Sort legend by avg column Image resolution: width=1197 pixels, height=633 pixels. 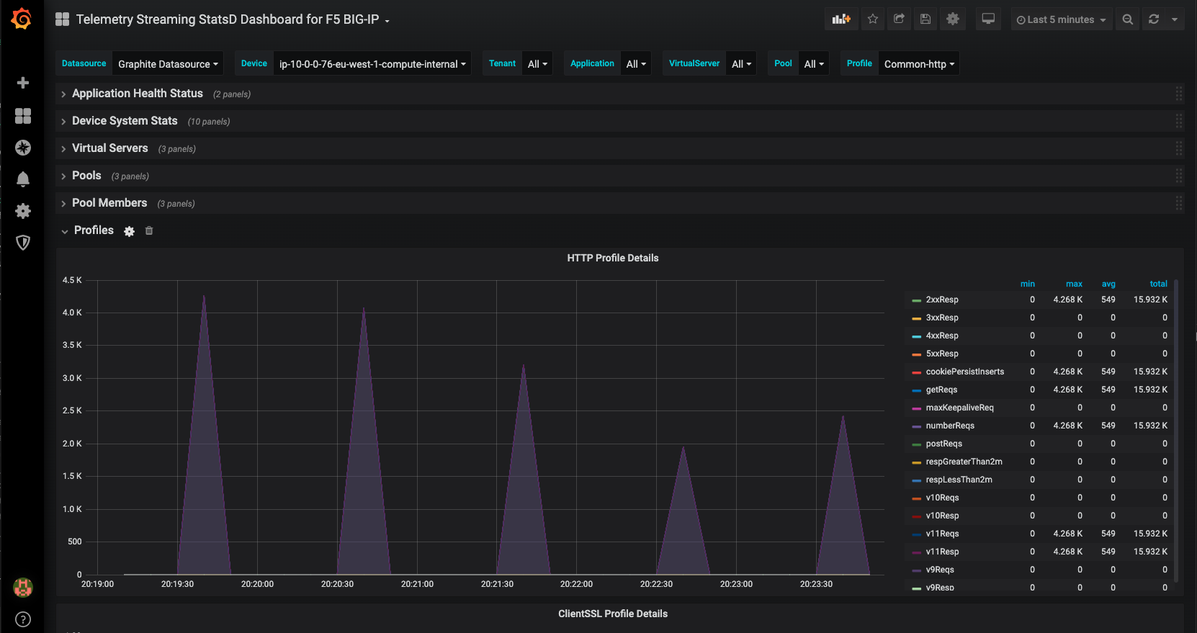click(x=1108, y=284)
